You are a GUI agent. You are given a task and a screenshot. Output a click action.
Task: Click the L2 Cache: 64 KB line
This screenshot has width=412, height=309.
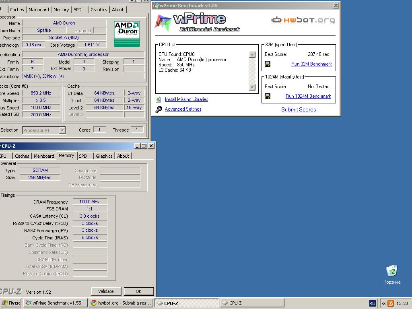pos(175,70)
